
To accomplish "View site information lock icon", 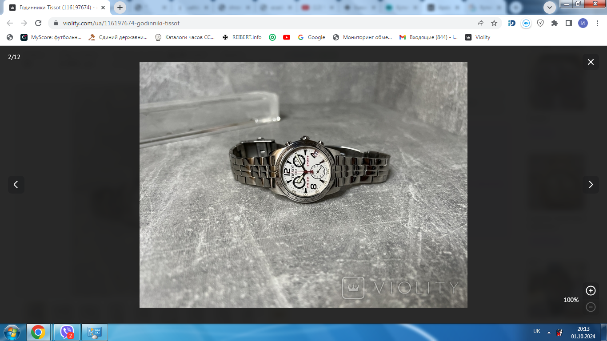I will pos(56,23).
